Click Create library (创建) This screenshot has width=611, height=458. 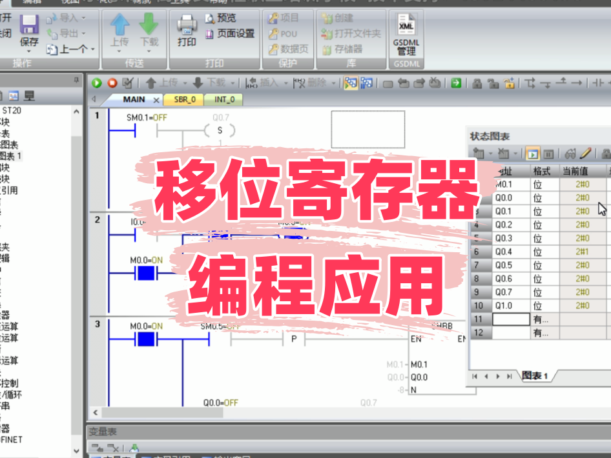coord(337,18)
